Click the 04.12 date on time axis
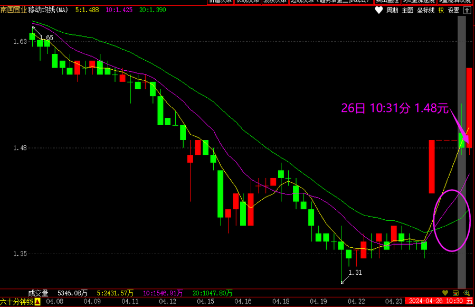 click(x=167, y=302)
